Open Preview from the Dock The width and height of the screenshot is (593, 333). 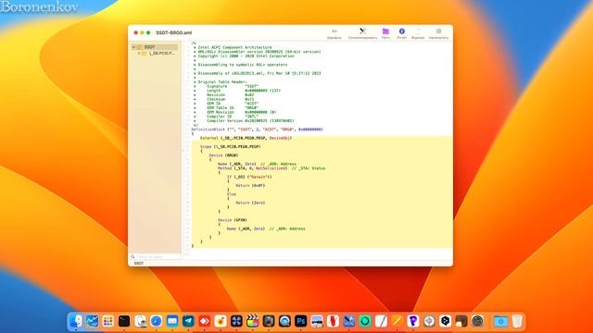coord(140,321)
